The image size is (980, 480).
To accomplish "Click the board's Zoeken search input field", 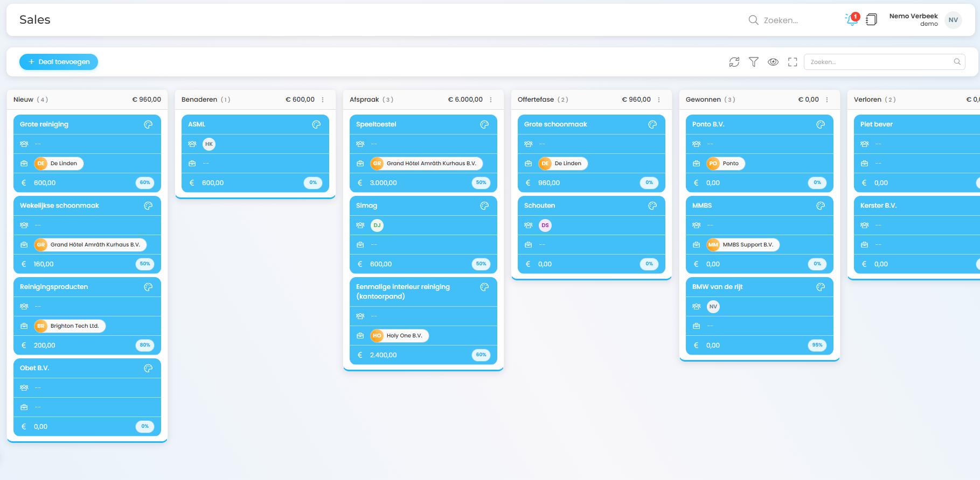I will pyautogui.click(x=879, y=62).
